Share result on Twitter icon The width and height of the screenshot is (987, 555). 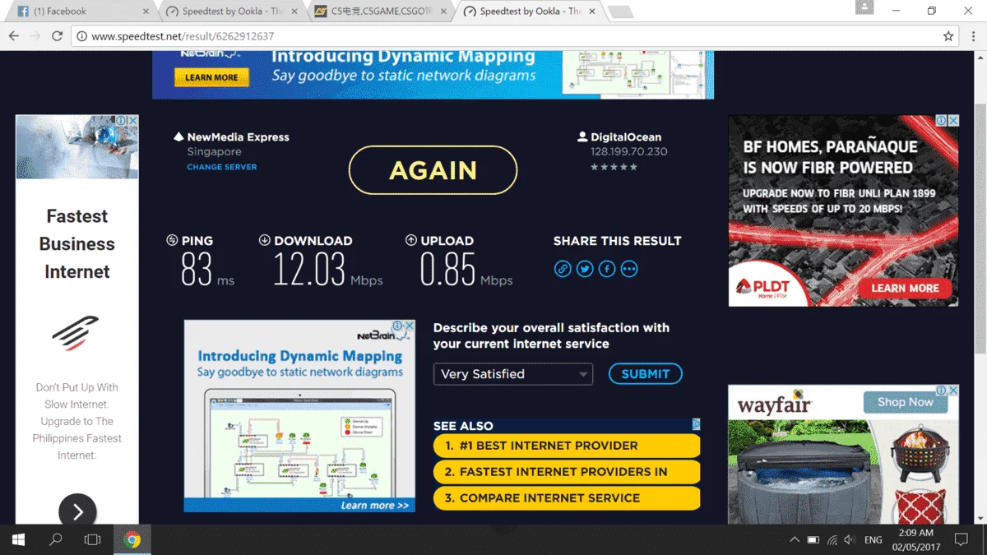click(x=585, y=269)
